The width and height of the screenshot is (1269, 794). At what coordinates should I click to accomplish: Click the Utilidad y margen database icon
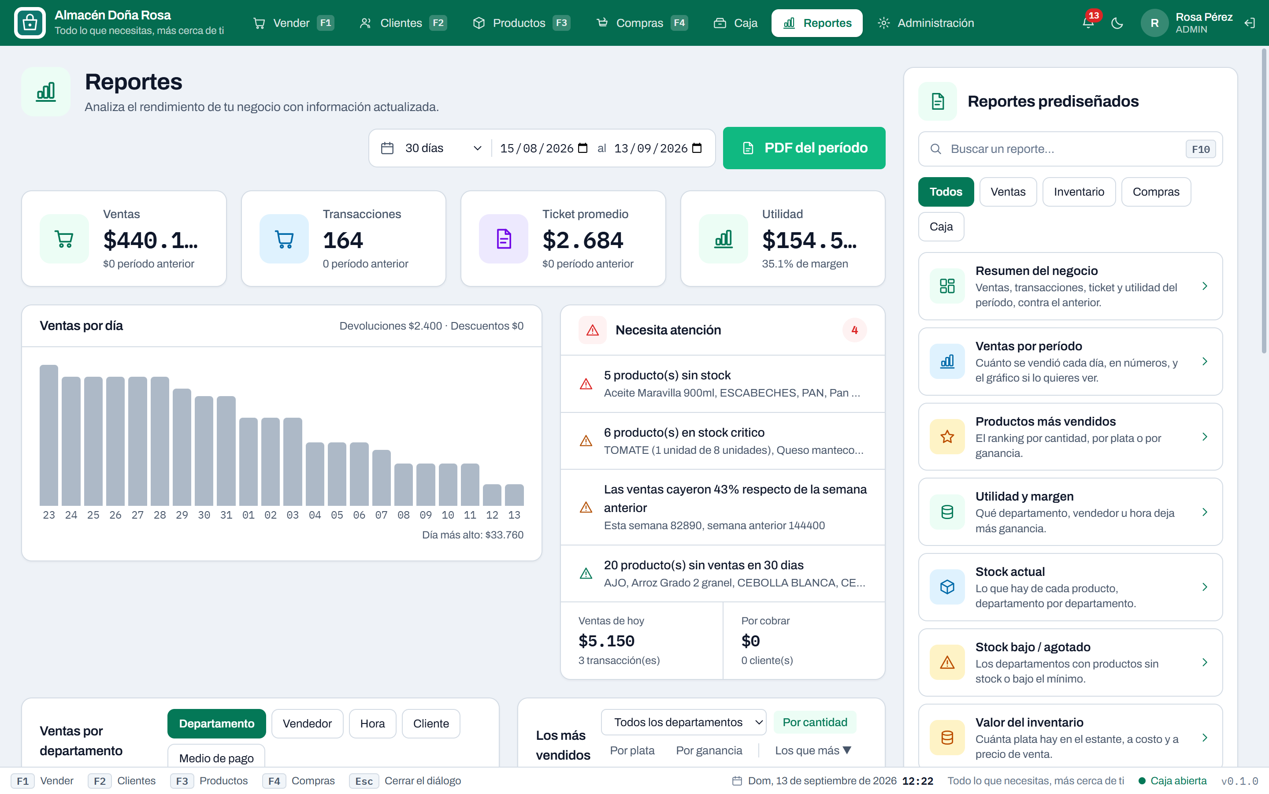[947, 512]
